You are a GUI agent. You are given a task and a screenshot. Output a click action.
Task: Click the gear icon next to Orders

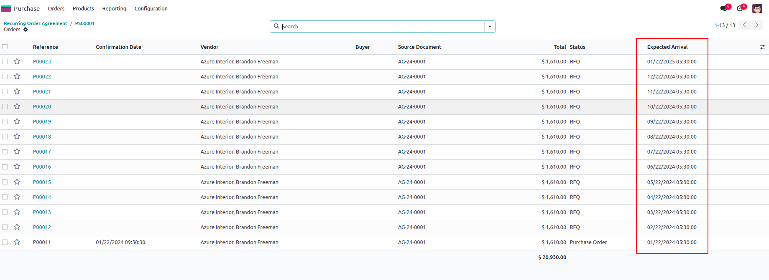pyautogui.click(x=26, y=30)
